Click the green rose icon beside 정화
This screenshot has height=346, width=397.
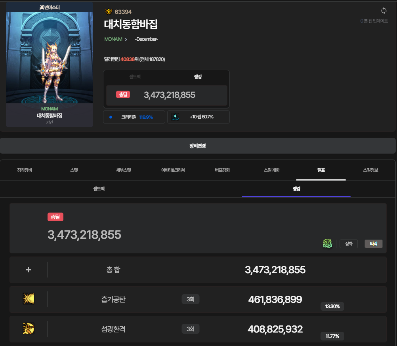(x=327, y=243)
